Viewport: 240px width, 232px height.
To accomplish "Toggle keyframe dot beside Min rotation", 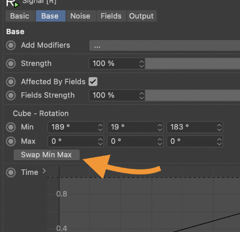I will pyautogui.click(x=11, y=127).
